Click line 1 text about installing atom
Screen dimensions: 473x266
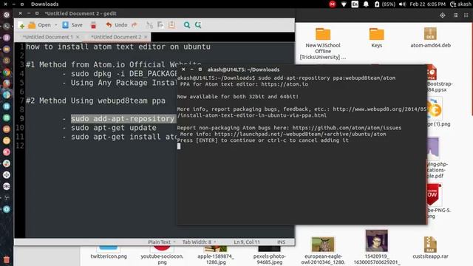pos(118,47)
